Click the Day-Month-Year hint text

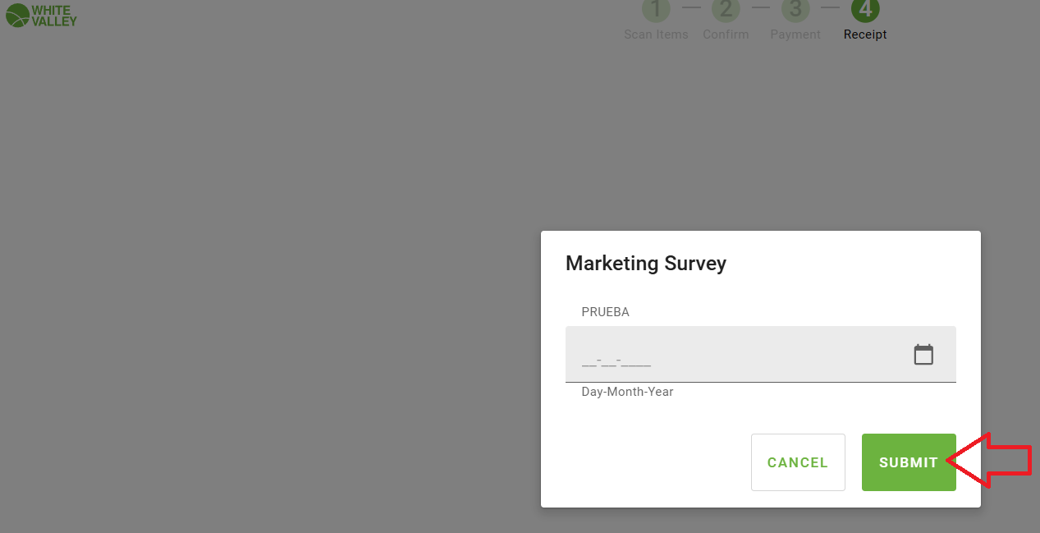[x=627, y=392]
